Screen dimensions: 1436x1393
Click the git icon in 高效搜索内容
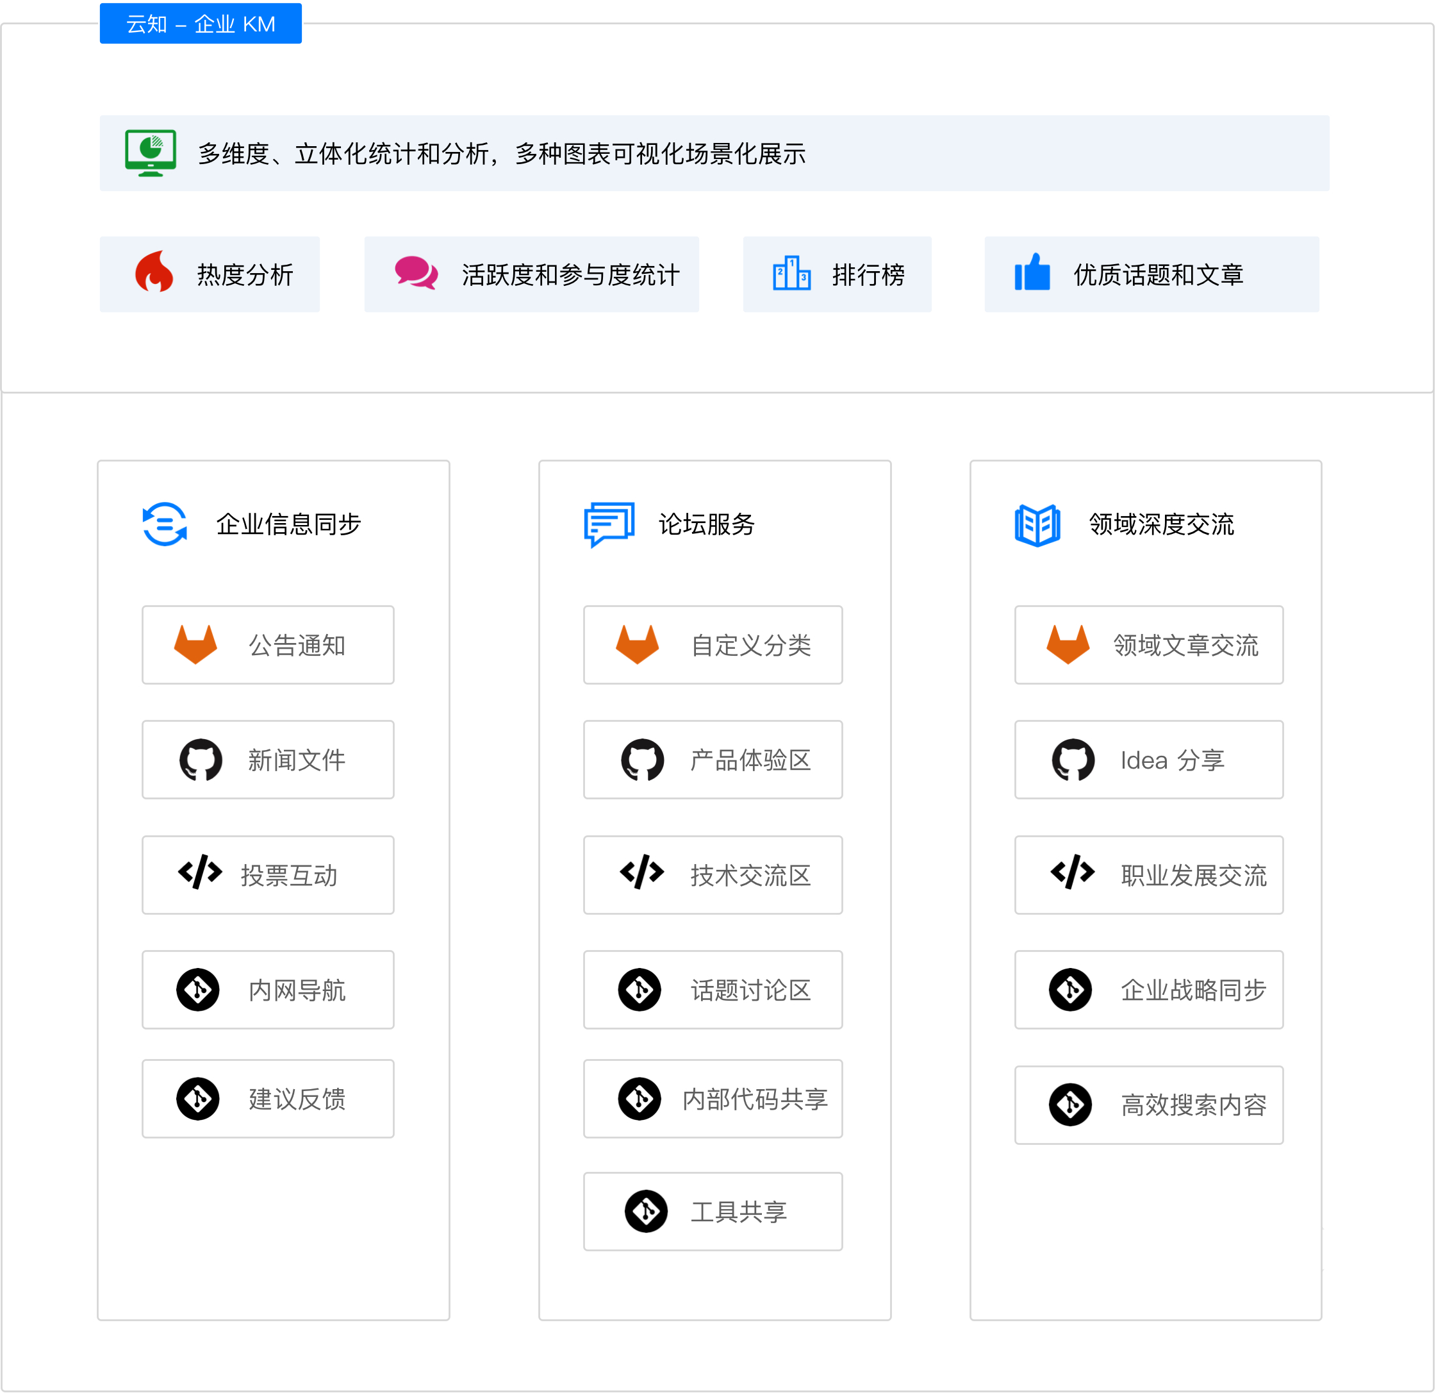[1070, 1105]
